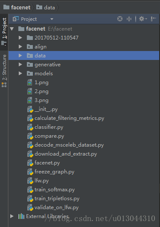
Task: Expand the models folder
Action: point(20,74)
